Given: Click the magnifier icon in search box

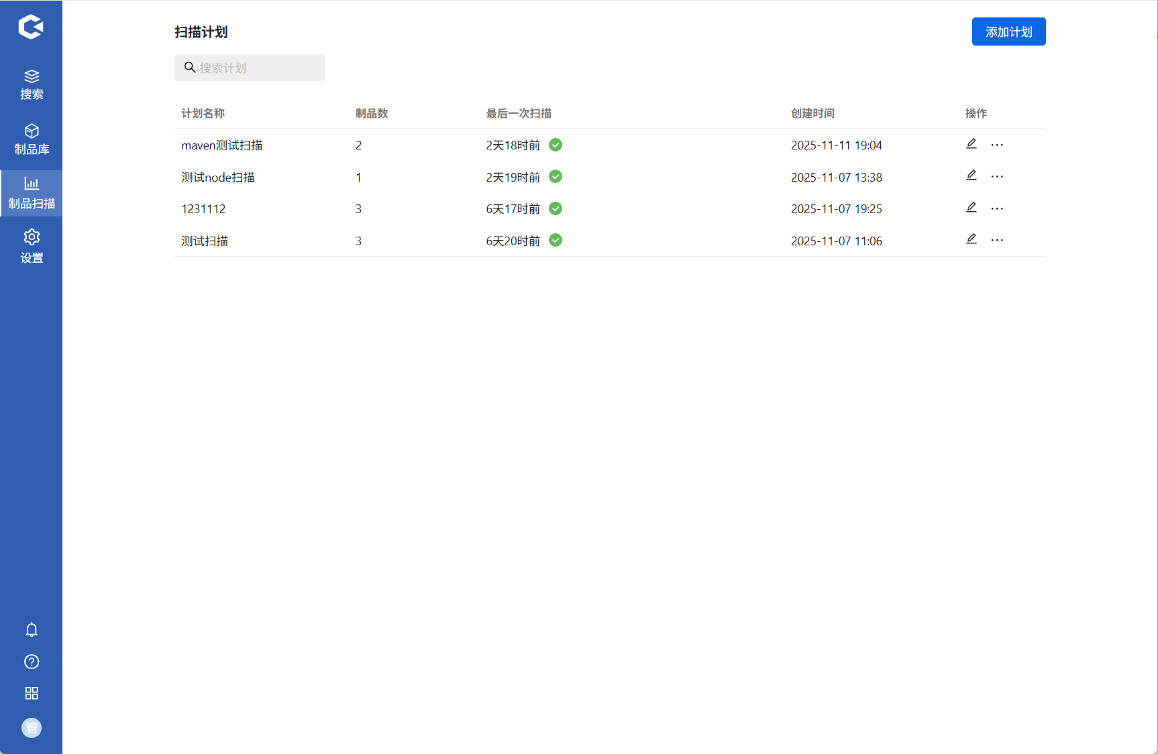Looking at the screenshot, I should [190, 68].
